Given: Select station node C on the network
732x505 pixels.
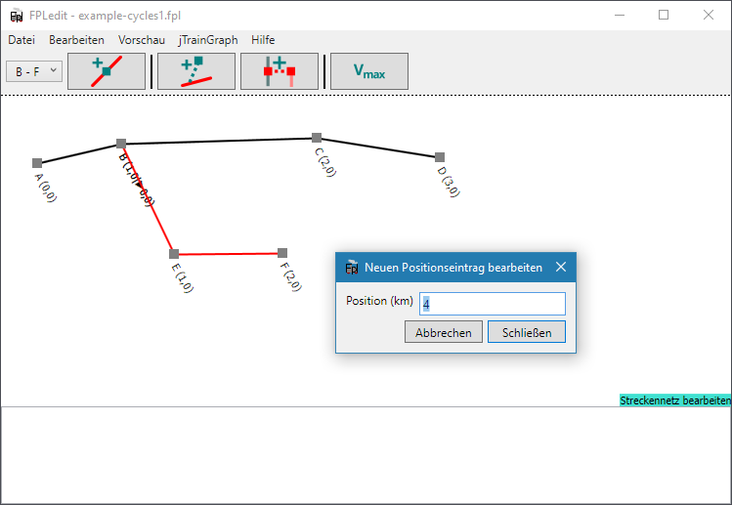Looking at the screenshot, I should coord(317,137).
